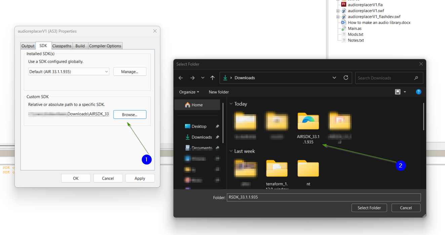Click the Back arrow in Select Folder dialog
The image size is (445, 235).
pyautogui.click(x=181, y=78)
